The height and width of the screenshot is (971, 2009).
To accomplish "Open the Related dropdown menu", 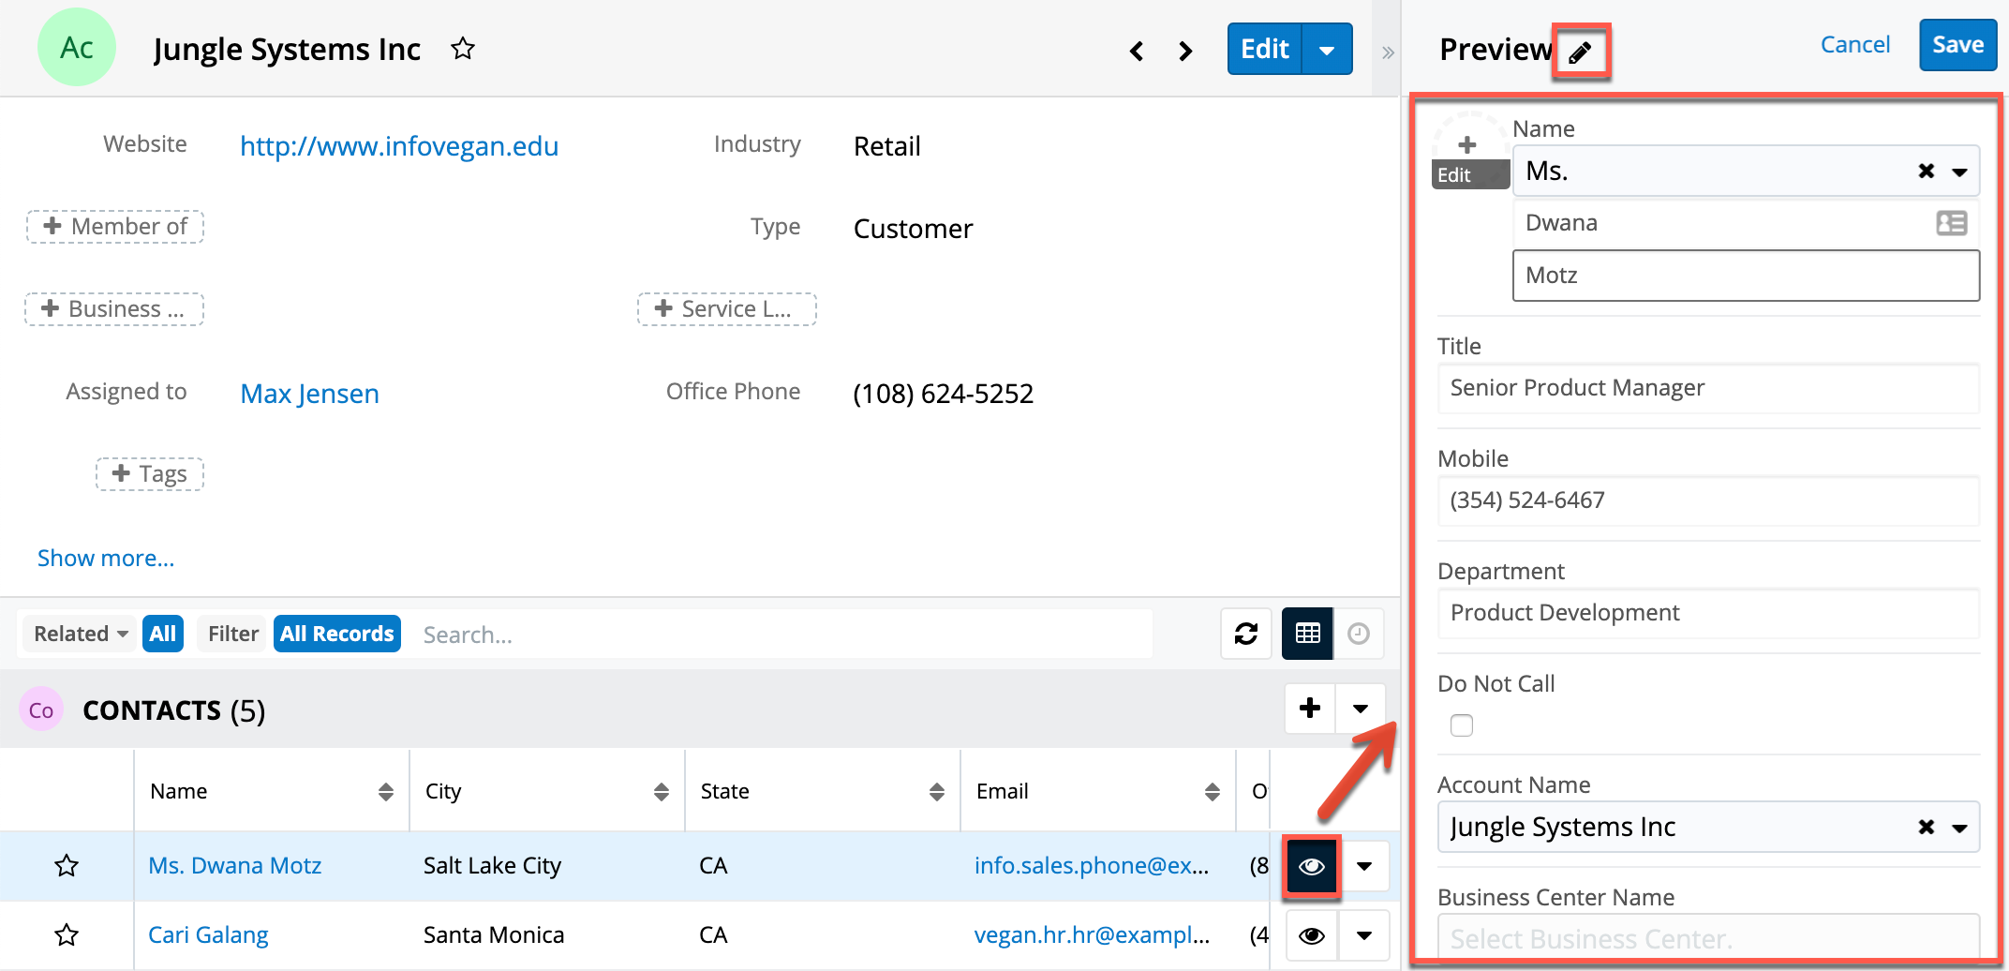I will 81,634.
